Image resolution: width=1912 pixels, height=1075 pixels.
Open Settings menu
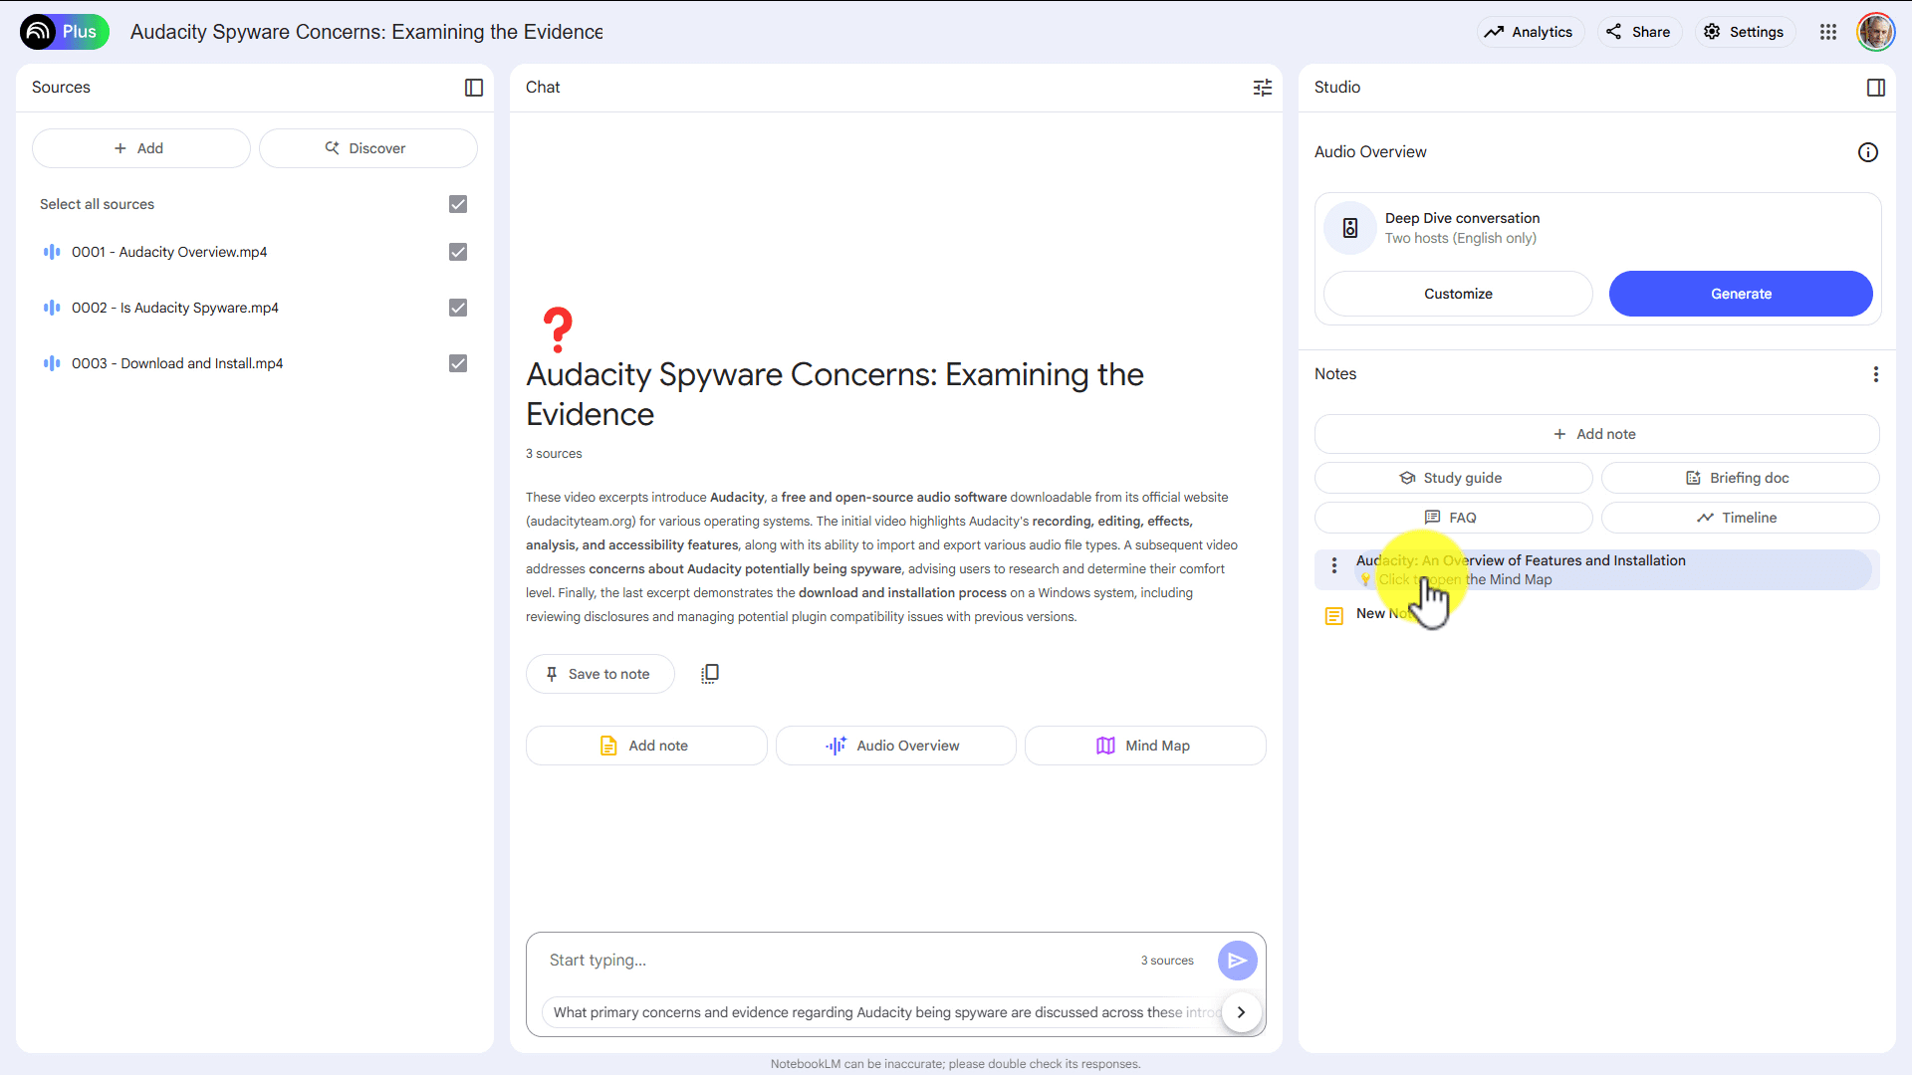click(1745, 32)
